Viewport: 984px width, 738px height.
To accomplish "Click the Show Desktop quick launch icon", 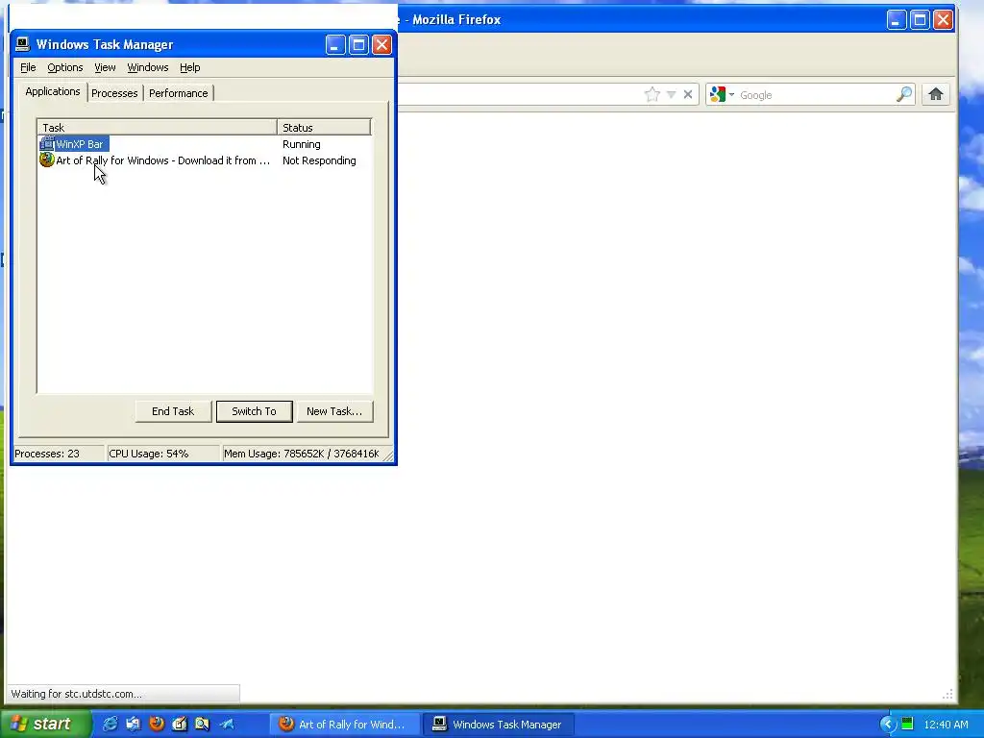I will click(133, 725).
